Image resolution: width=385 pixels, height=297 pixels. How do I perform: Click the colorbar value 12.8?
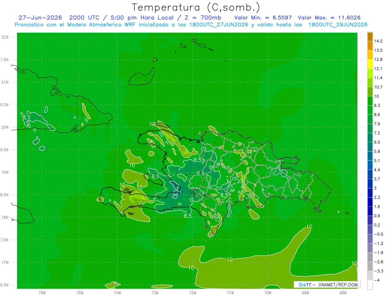(x=378, y=60)
